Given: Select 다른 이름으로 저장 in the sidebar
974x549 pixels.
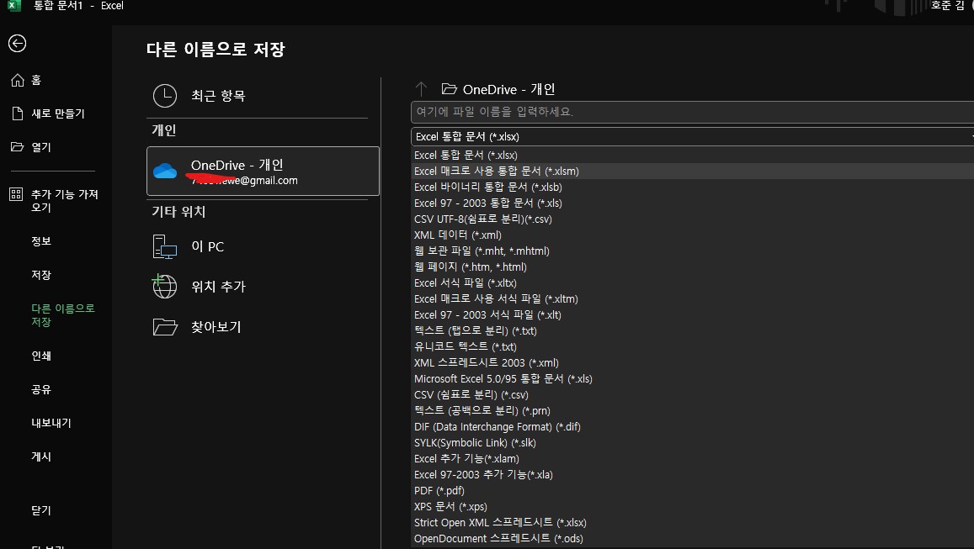Looking at the screenshot, I should 63,315.
